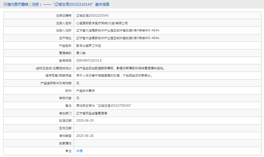The image size is (264, 157).
Task: Select the product name 数字化超声工作站
Action: click(x=89, y=46)
